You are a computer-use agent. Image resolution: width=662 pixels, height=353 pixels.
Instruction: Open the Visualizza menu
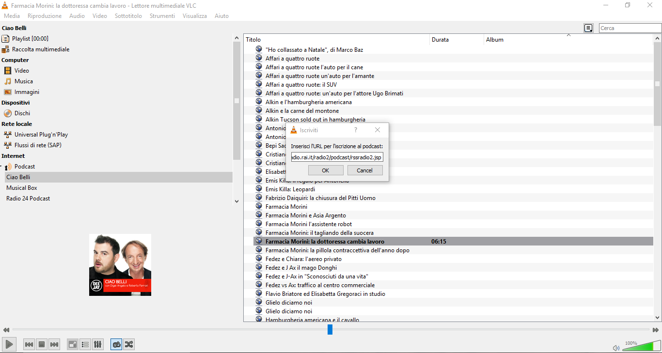pos(195,16)
